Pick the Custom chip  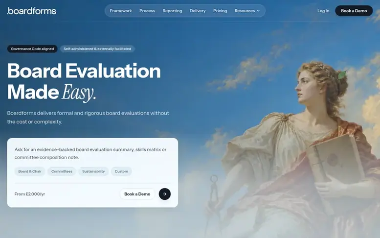[x=121, y=171]
